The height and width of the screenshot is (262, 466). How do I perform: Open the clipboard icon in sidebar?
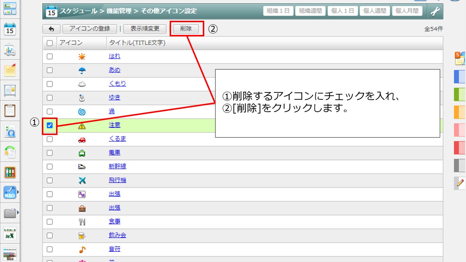point(10,110)
